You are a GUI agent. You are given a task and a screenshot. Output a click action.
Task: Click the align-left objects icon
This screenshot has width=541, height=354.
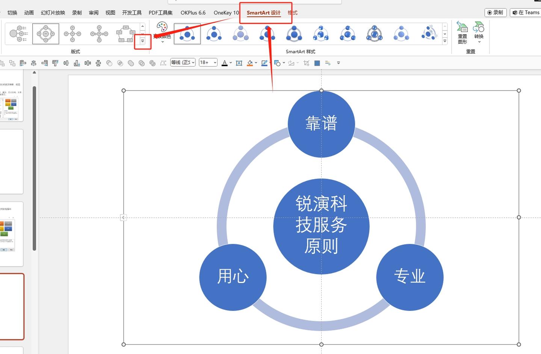(x=23, y=63)
